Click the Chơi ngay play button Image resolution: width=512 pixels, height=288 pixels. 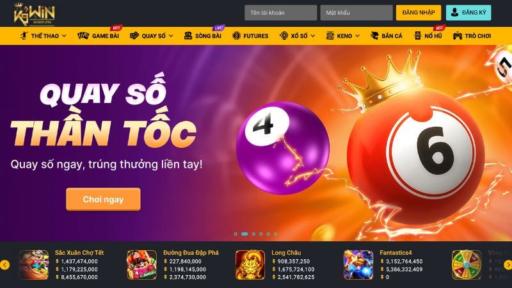[x=103, y=199]
